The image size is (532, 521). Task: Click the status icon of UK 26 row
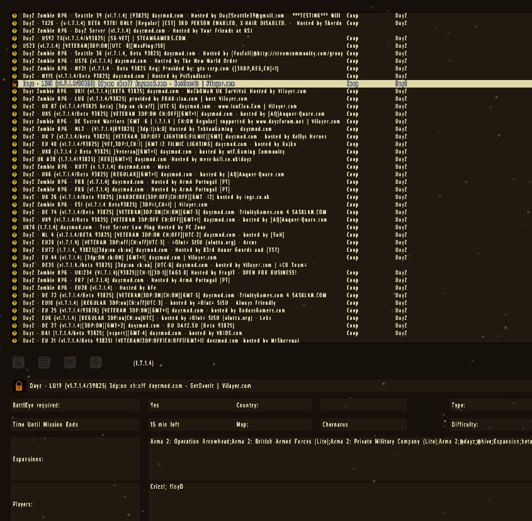pyautogui.click(x=14, y=197)
